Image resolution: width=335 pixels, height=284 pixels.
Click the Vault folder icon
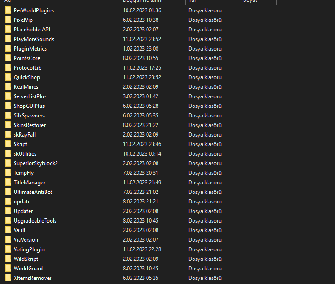coord(8,230)
